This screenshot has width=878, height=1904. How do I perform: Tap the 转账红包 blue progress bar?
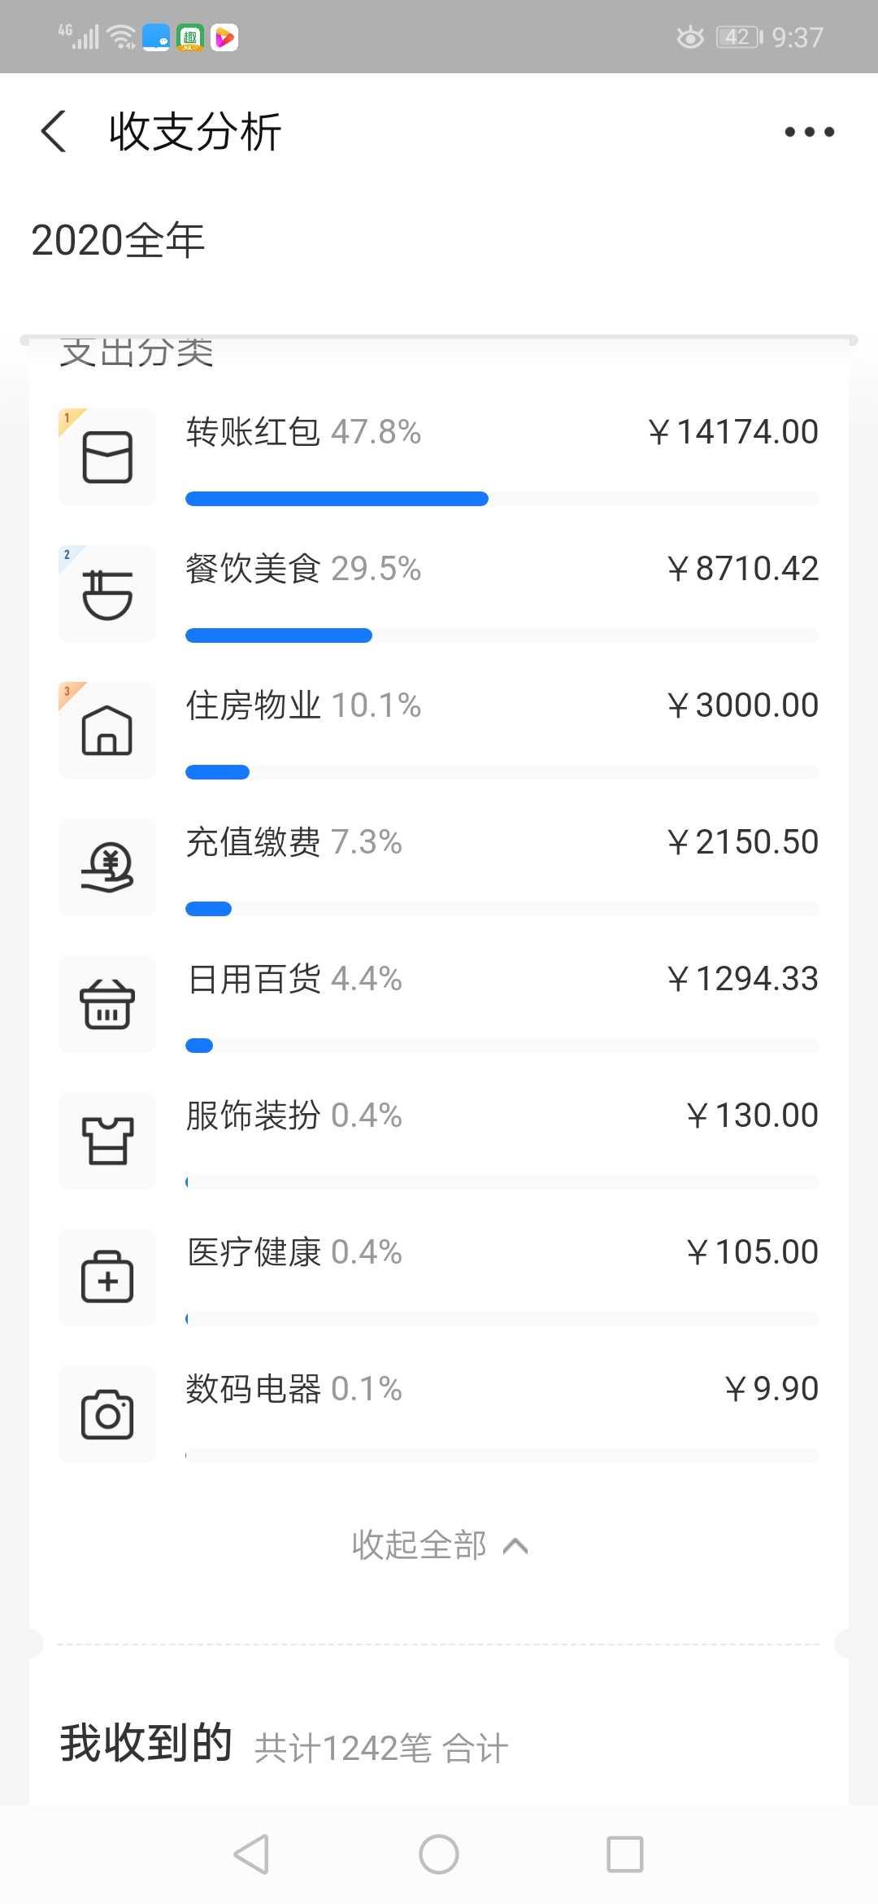click(337, 499)
